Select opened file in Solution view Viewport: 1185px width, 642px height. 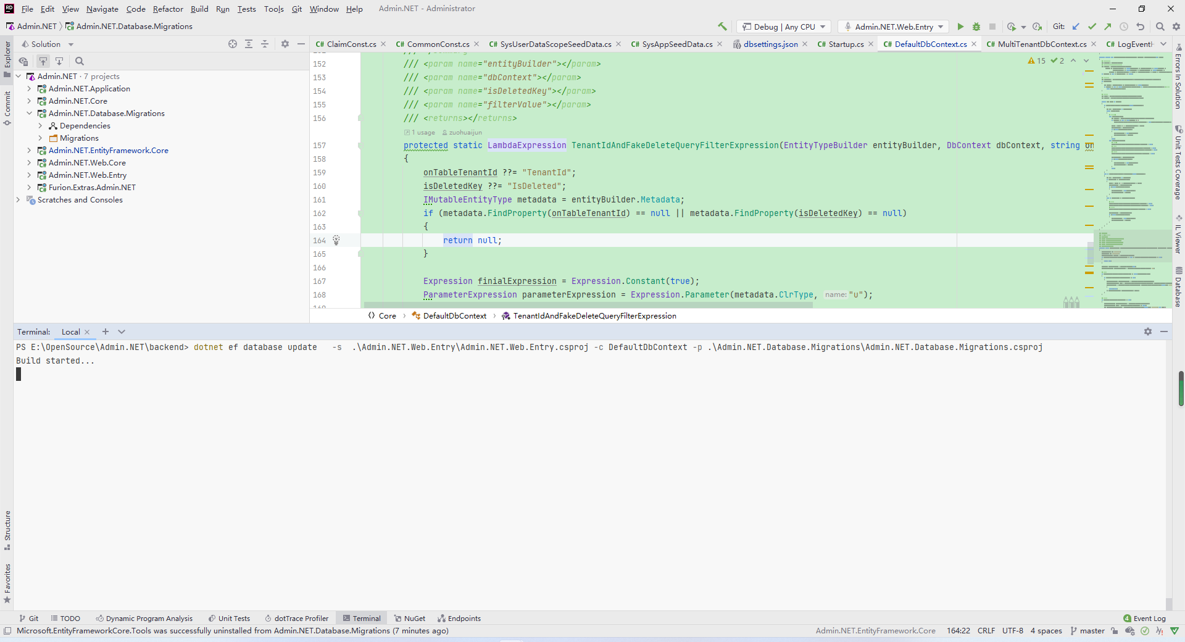pos(233,44)
